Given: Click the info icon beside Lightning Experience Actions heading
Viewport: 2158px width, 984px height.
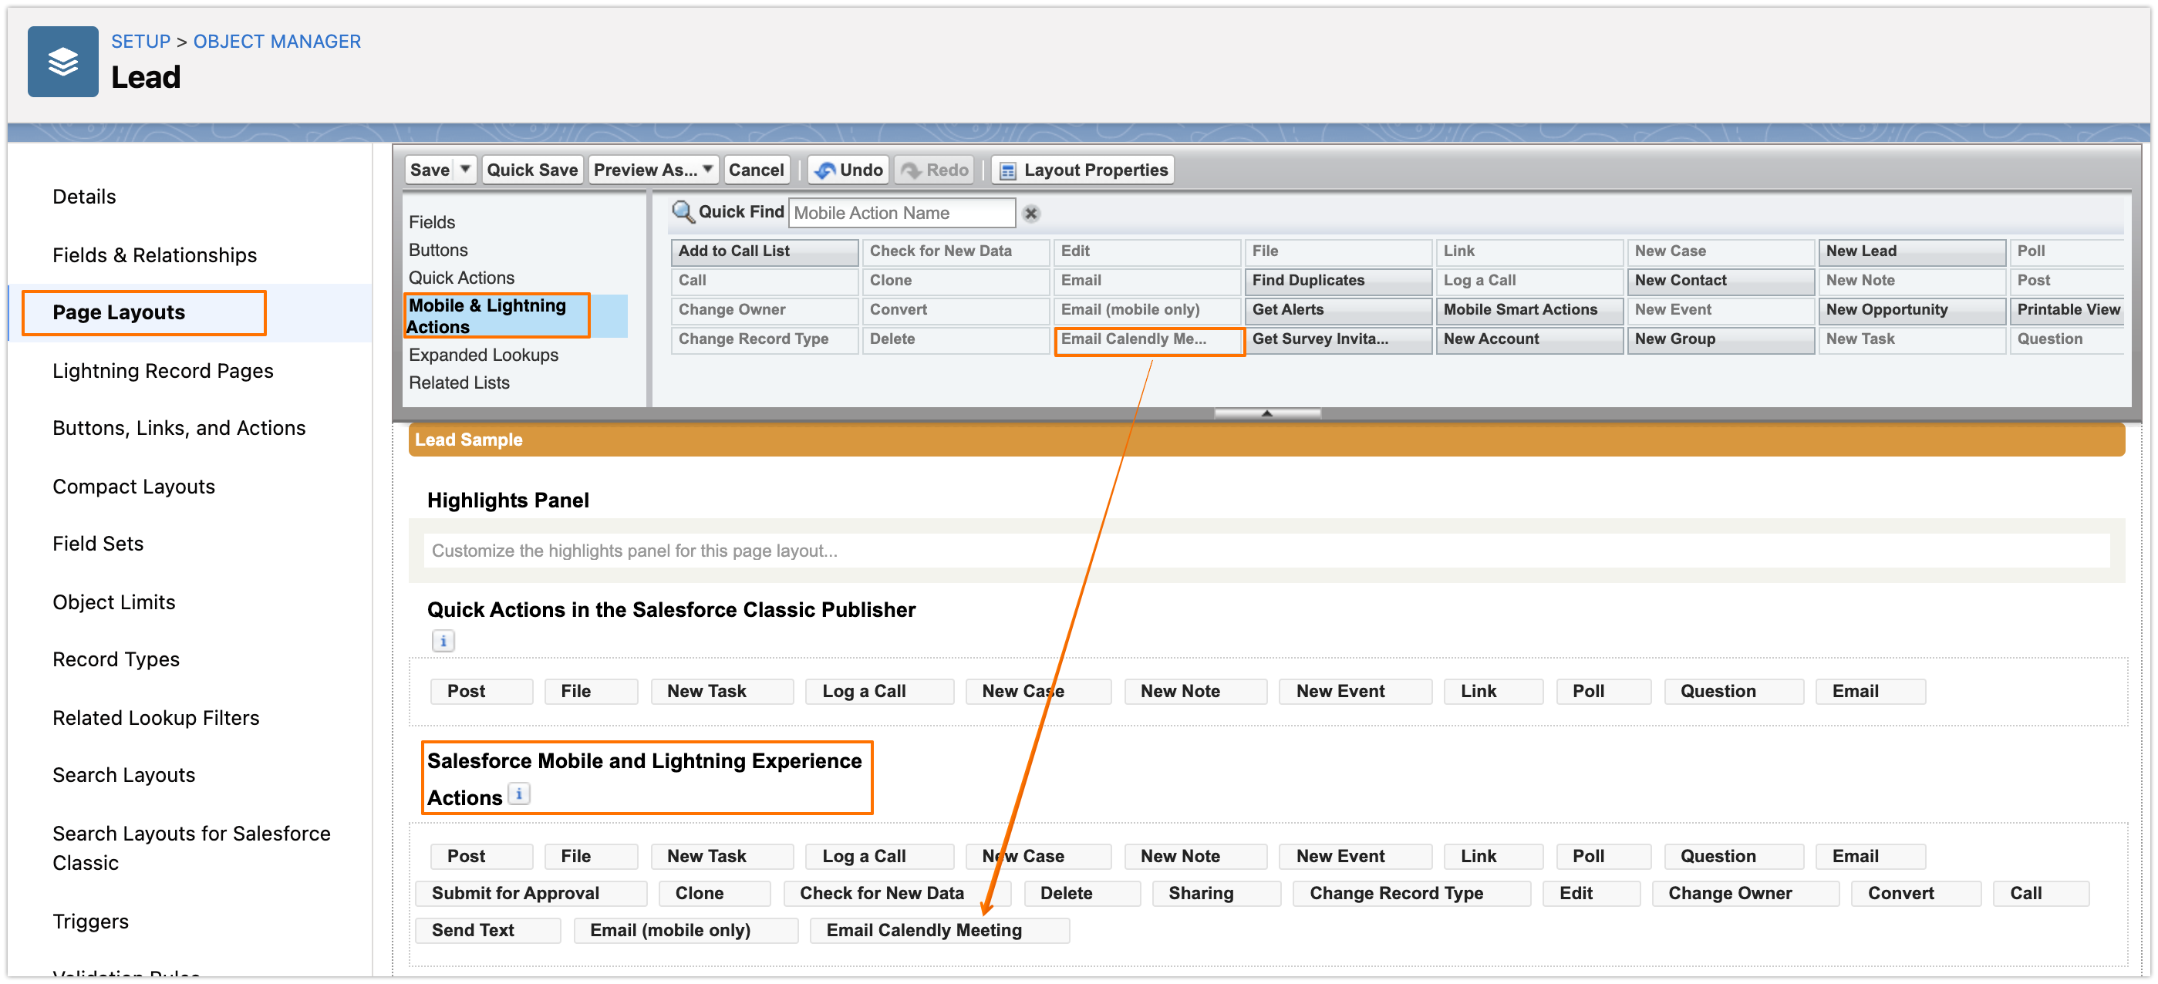Looking at the screenshot, I should click(x=518, y=794).
